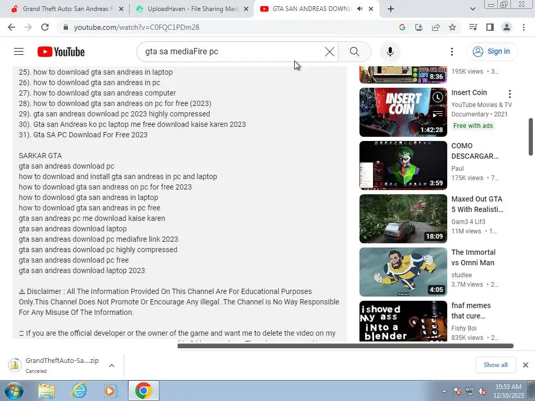This screenshot has width=535, height=401.
Task: Click Show all downloads
Action: click(x=495, y=365)
